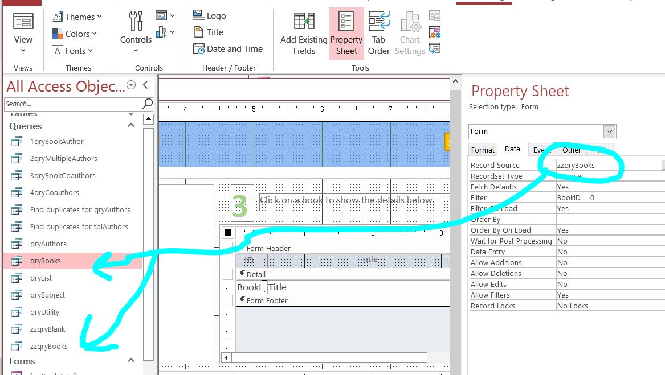Click the Allow Additions value
Screen dimensions: 665x375
click(610, 263)
